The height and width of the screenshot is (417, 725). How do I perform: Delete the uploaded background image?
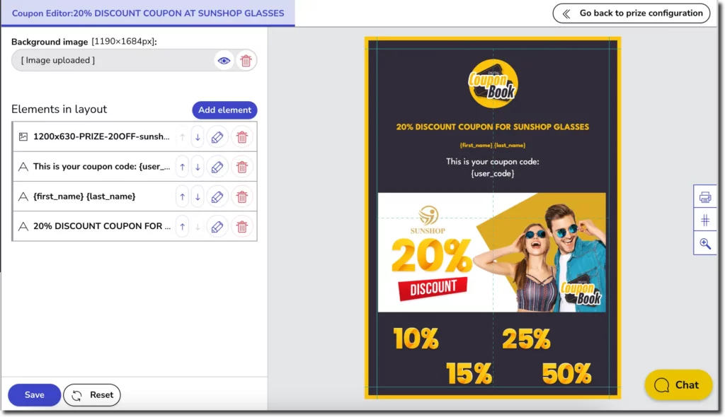click(246, 61)
